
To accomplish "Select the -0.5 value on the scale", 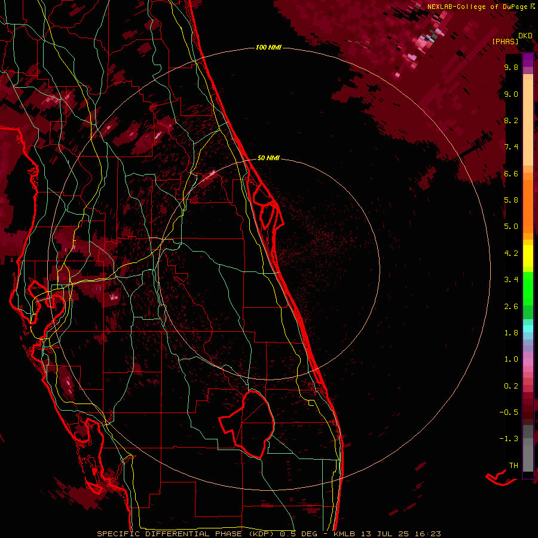I will pyautogui.click(x=509, y=412).
